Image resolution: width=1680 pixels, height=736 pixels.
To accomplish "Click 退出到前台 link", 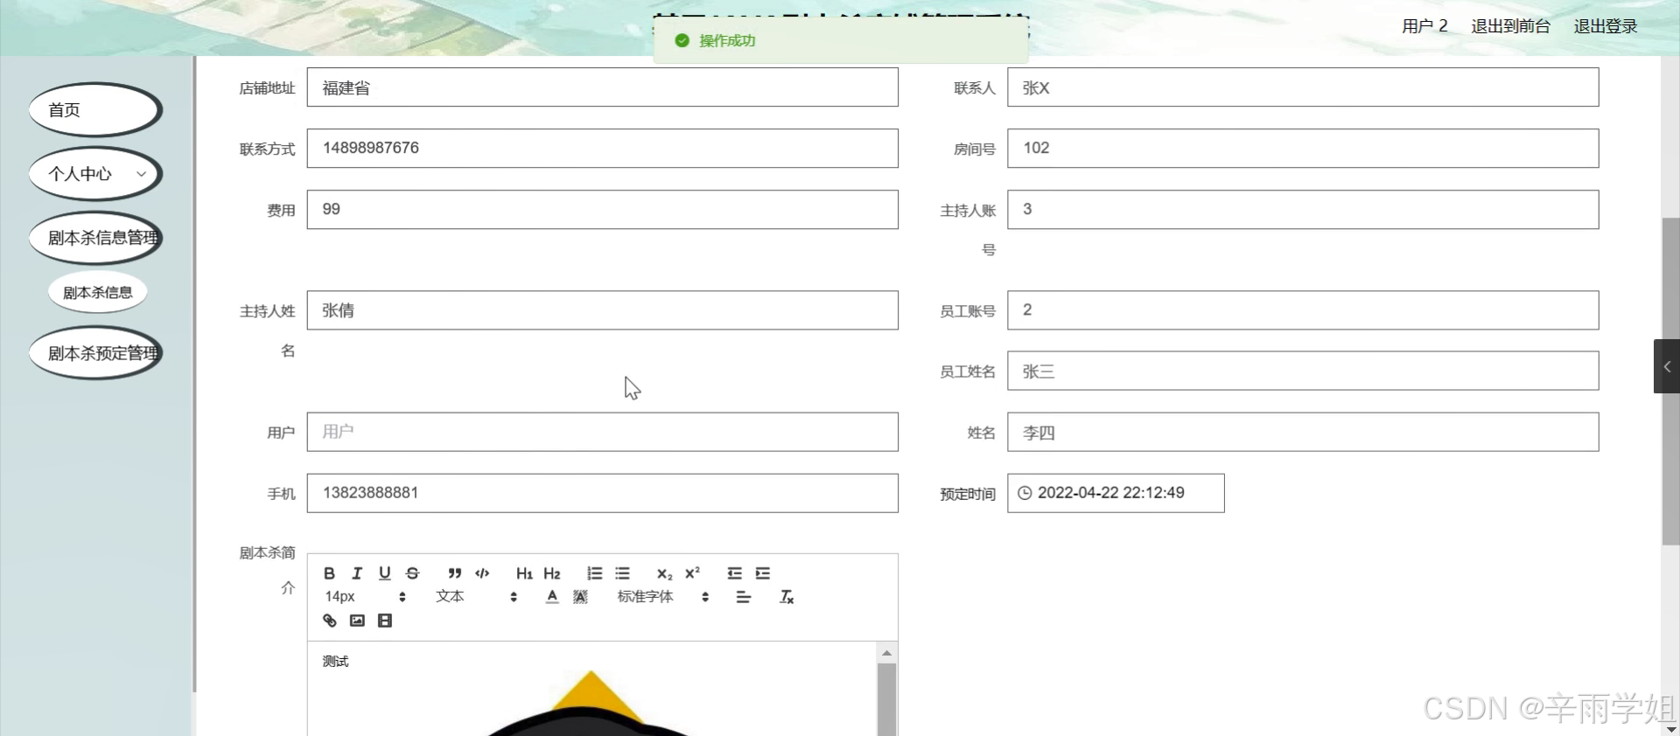I will (x=1510, y=26).
